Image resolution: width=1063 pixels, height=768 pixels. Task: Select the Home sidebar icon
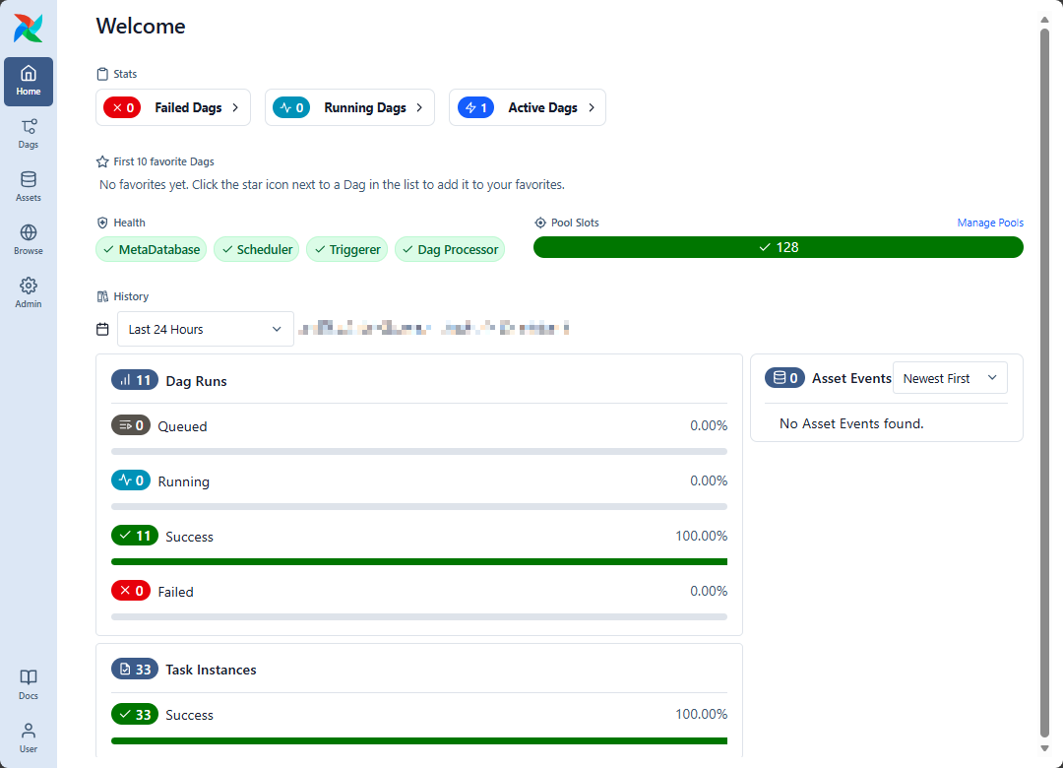pos(29,81)
